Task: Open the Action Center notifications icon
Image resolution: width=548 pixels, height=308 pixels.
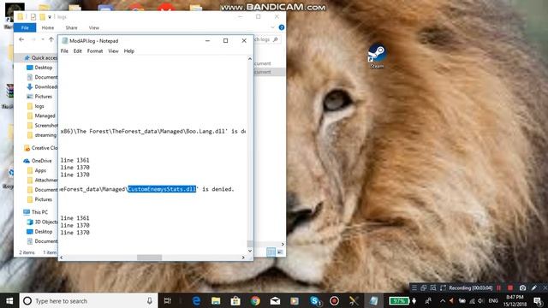Action: point(538,300)
